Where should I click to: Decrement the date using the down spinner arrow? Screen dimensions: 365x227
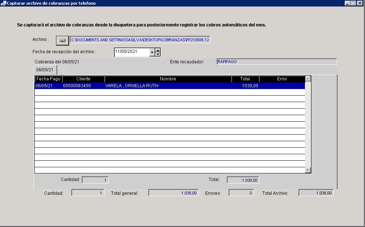(x=157, y=54)
